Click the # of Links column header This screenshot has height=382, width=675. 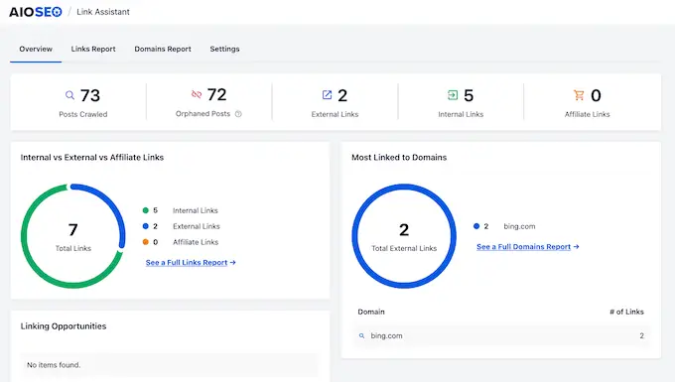pos(626,312)
